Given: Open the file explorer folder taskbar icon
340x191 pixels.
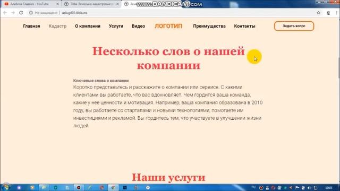Looking at the screenshot, I should point(44,187).
